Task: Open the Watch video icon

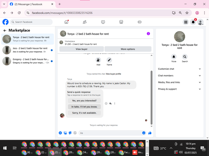Action: [103, 22]
